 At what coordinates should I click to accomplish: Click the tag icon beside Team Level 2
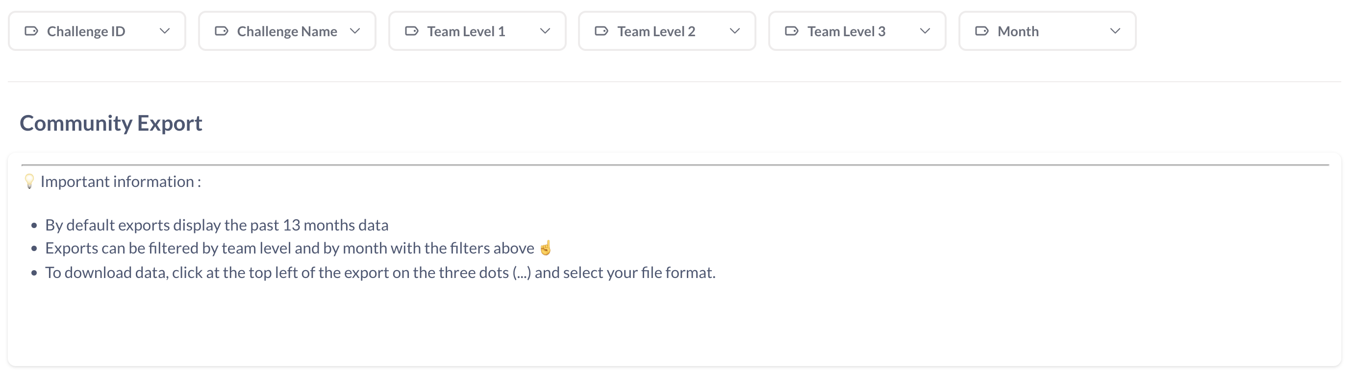pyautogui.click(x=602, y=31)
